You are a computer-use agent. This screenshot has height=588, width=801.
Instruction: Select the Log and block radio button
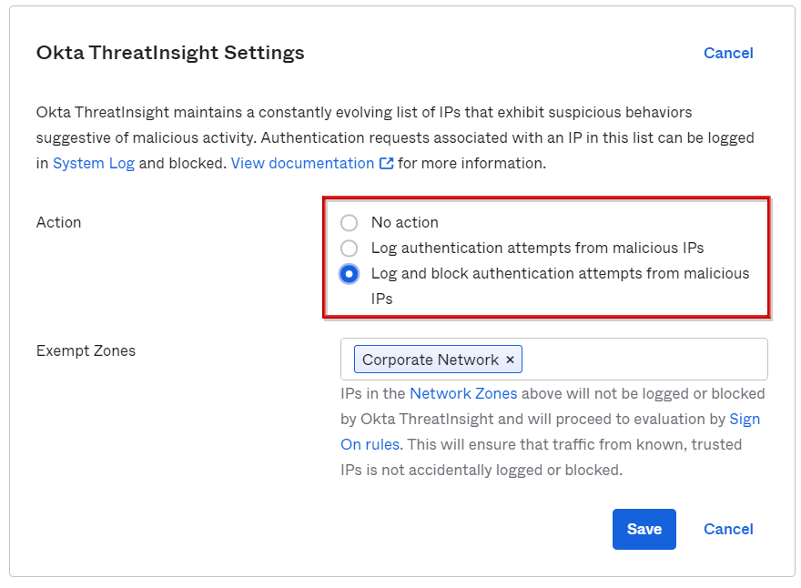click(349, 274)
